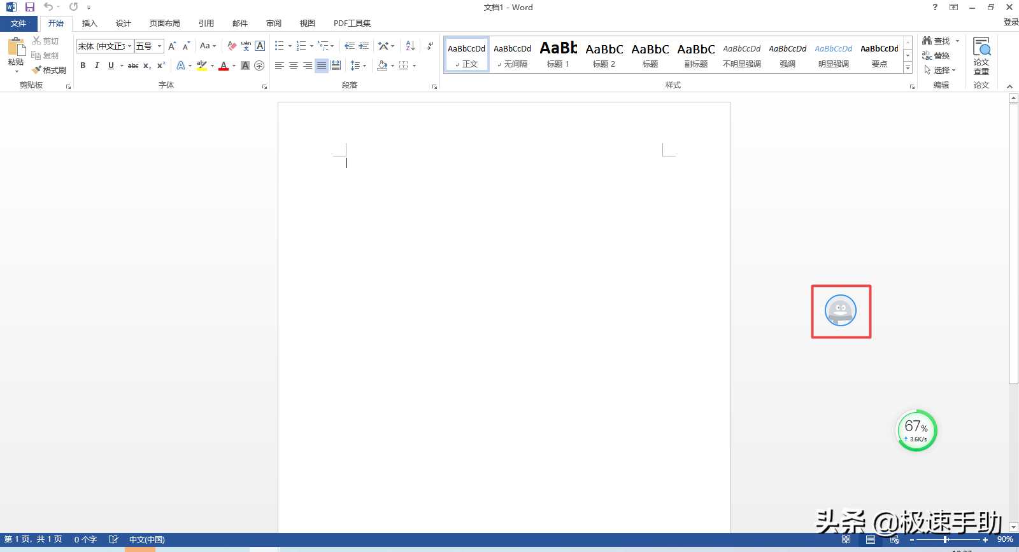Click the Undo arrow icon
Viewport: 1019px width, 552px height.
click(48, 7)
